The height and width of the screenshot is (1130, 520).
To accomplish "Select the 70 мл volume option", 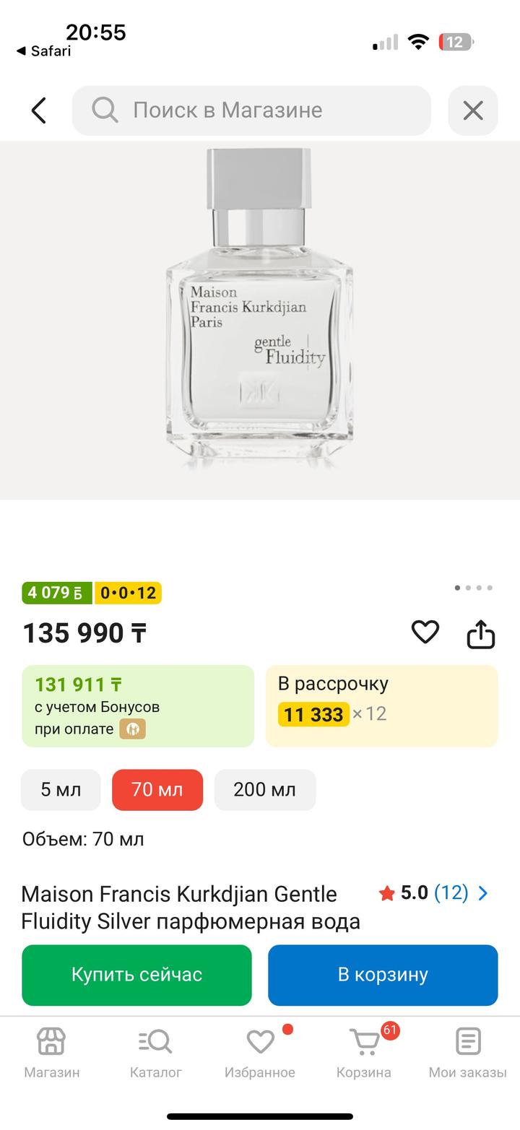I will click(157, 790).
